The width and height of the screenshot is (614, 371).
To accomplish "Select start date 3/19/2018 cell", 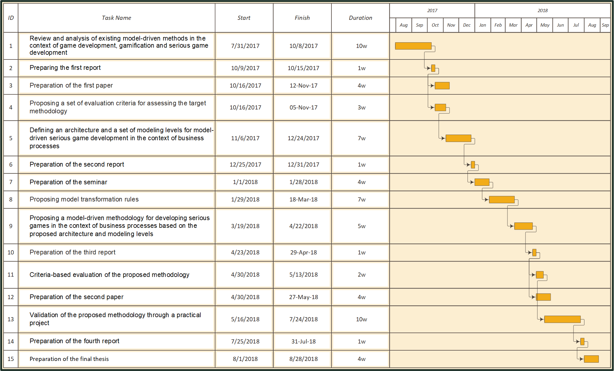I will click(x=245, y=226).
